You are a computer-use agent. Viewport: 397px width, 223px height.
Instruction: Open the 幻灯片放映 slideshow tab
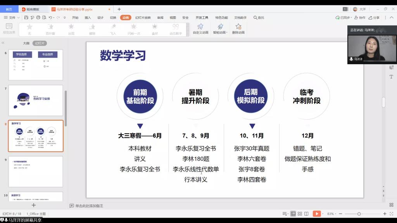(143, 17)
